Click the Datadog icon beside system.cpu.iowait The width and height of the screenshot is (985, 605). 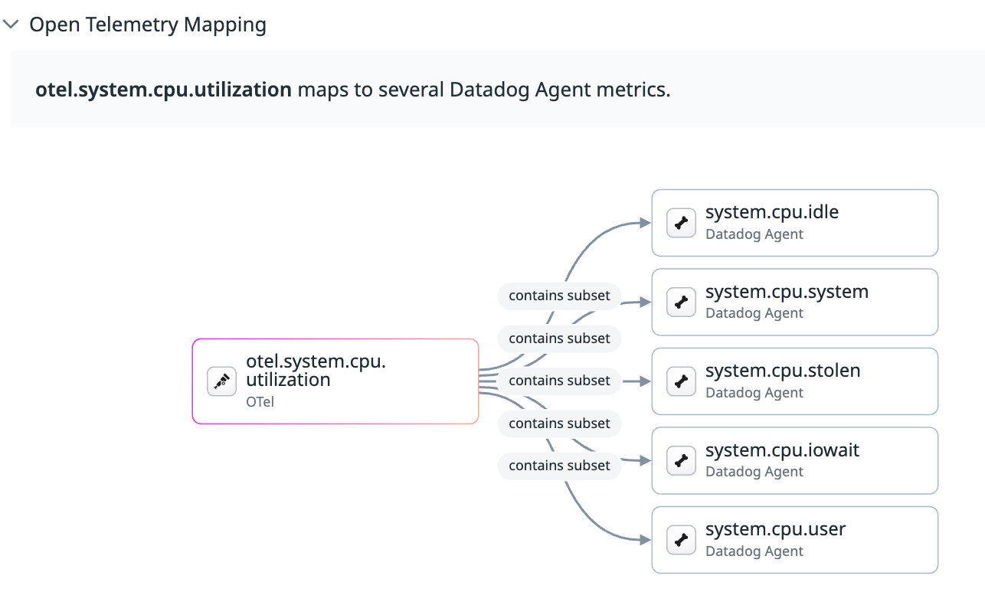click(x=681, y=460)
